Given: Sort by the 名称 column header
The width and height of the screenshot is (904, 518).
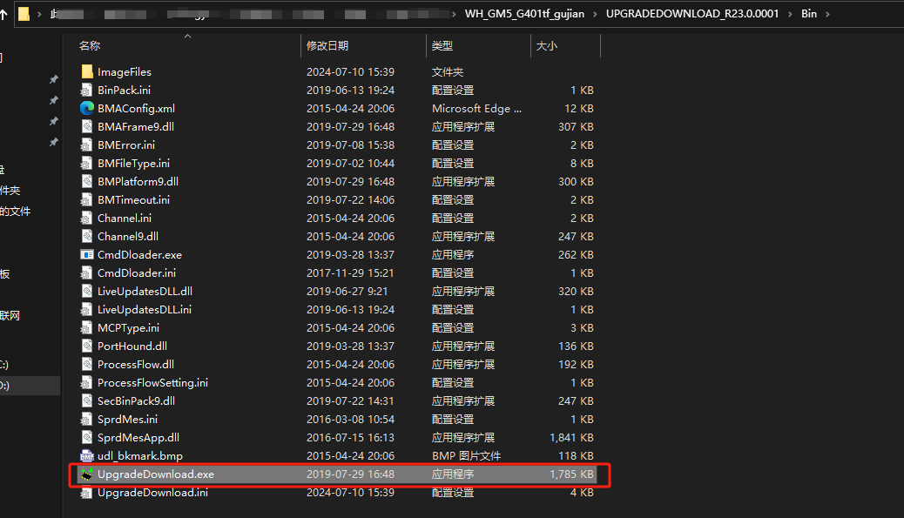Looking at the screenshot, I should (x=90, y=45).
